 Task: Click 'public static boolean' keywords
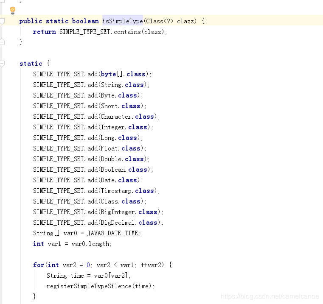click(x=59, y=21)
